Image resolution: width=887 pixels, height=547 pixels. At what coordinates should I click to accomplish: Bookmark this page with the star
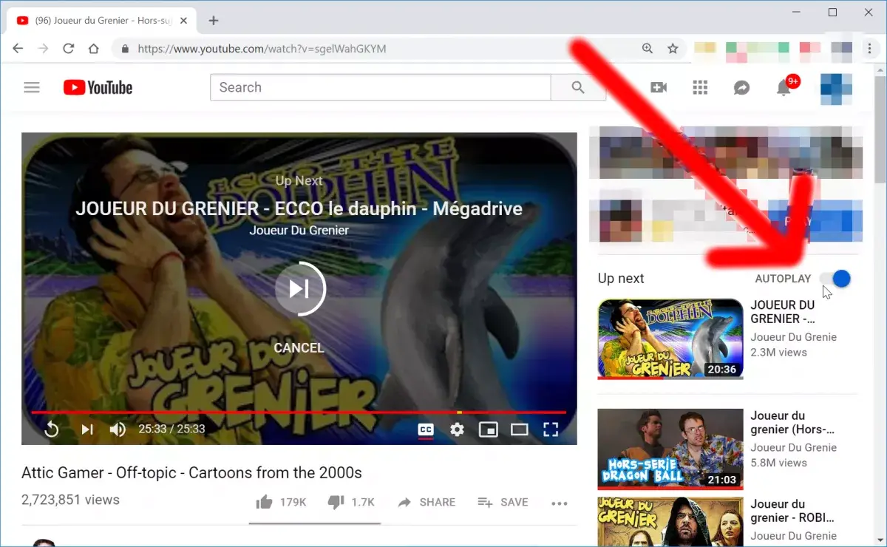click(673, 49)
